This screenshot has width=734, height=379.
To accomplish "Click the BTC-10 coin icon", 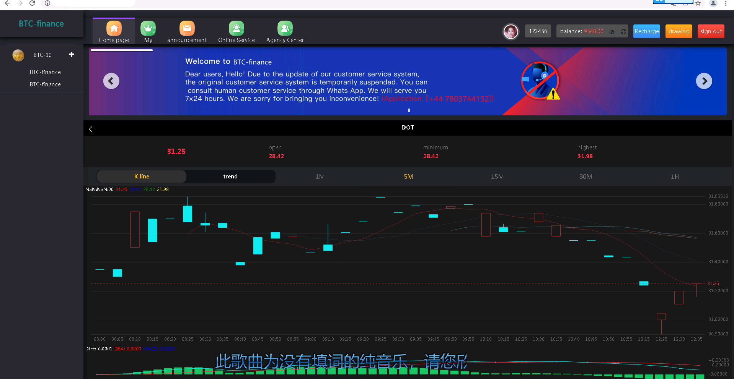I will click(x=18, y=55).
